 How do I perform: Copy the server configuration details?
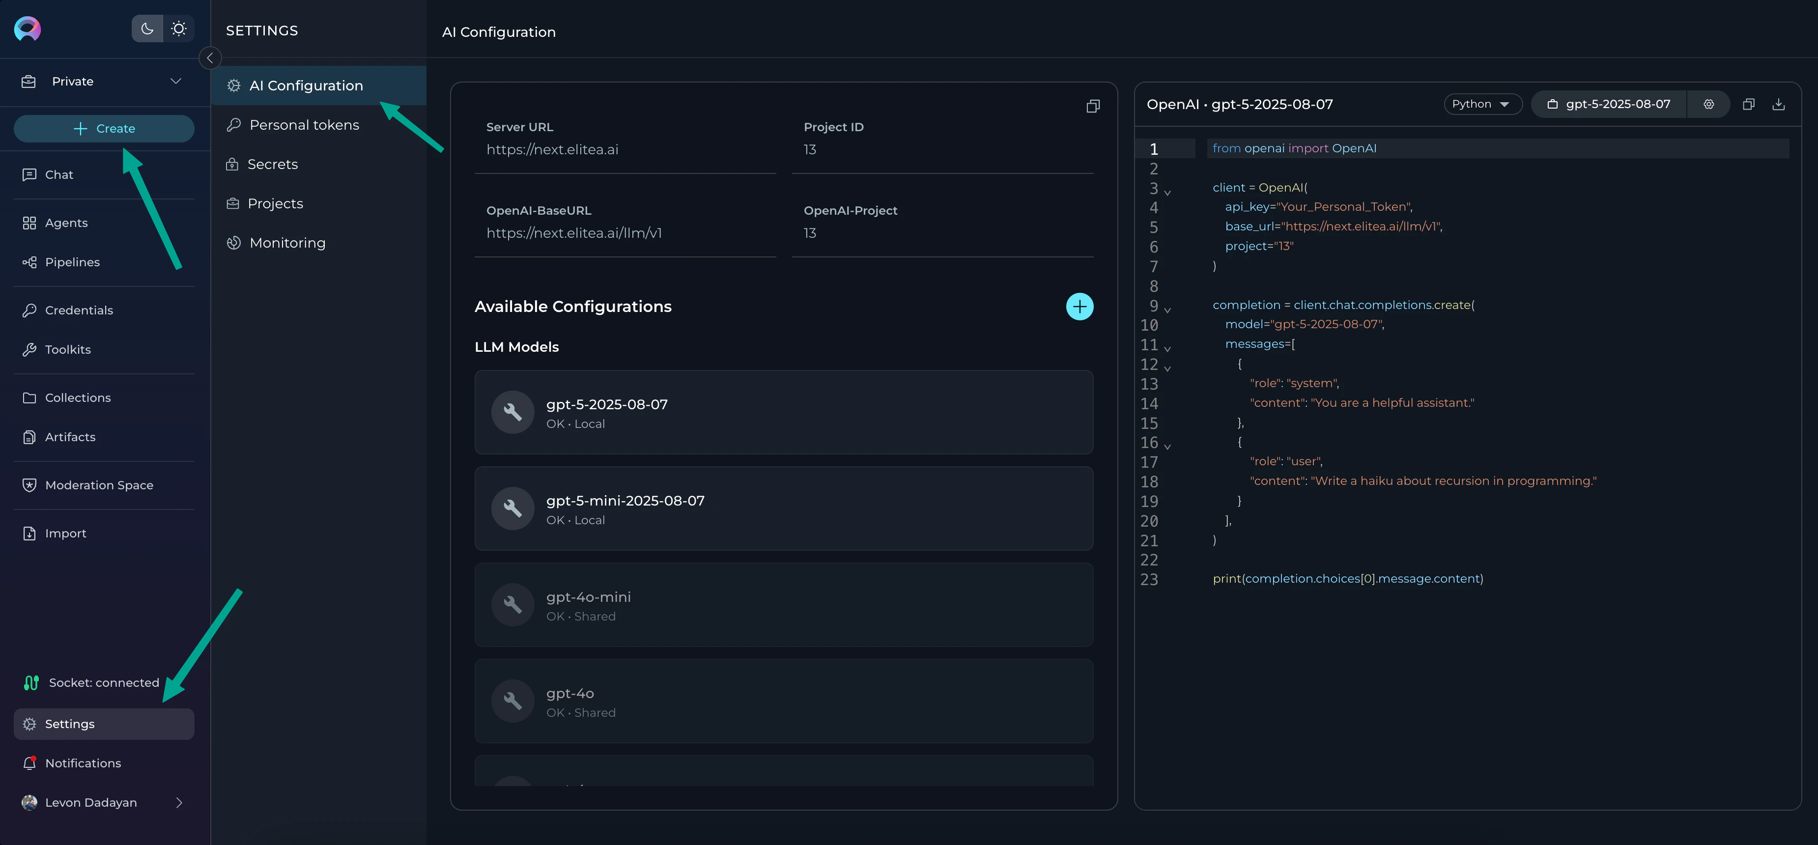(x=1092, y=107)
